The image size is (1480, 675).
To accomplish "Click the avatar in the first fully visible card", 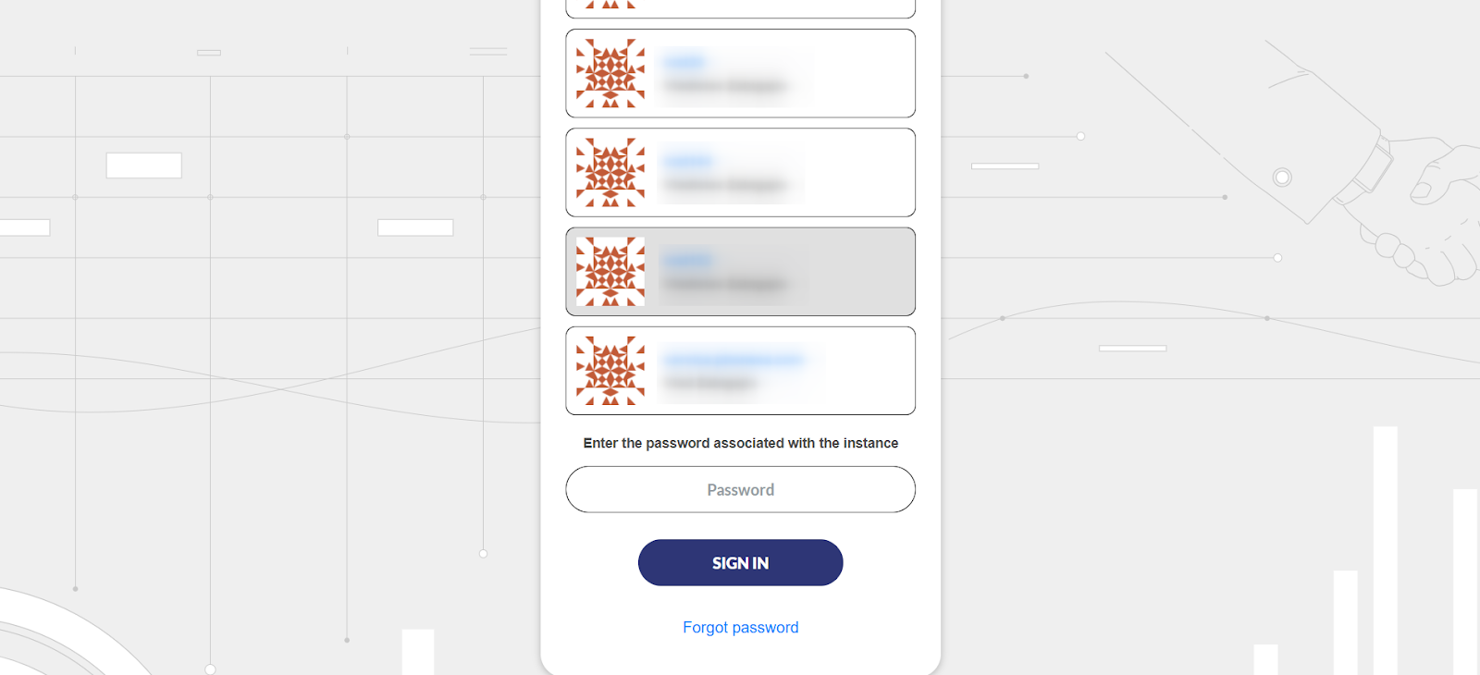I will point(610,73).
